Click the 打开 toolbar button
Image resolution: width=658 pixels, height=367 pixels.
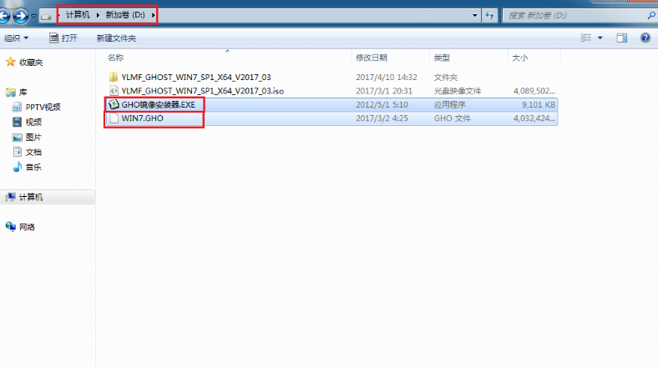pyautogui.click(x=64, y=38)
